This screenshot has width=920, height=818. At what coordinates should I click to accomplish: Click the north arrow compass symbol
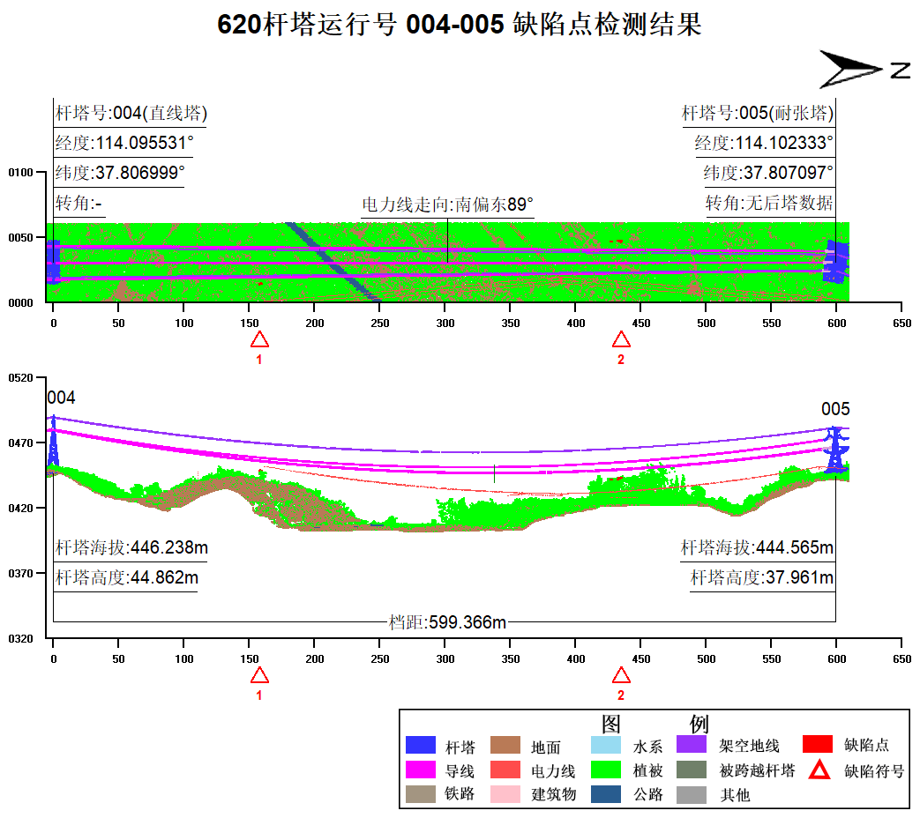(x=864, y=69)
